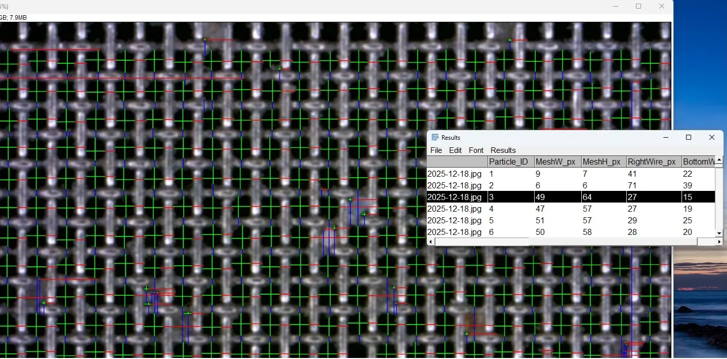Open the Font menu in Results window
Viewport: 727px width, 359px height.
[x=476, y=150]
